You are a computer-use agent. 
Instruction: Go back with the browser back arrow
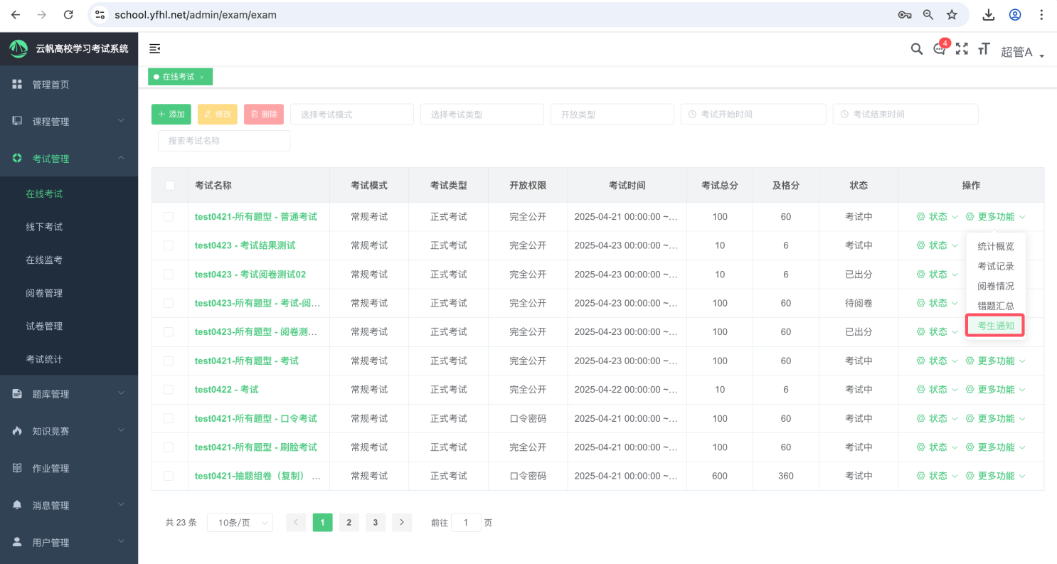pos(16,14)
